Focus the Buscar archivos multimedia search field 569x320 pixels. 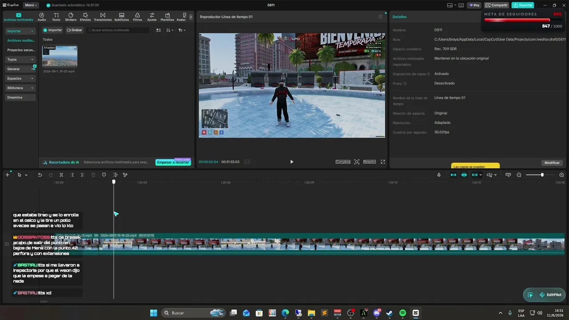pos(118,30)
